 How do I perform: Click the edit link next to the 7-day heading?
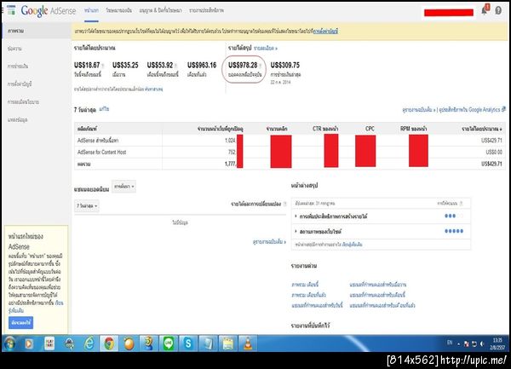(104, 109)
